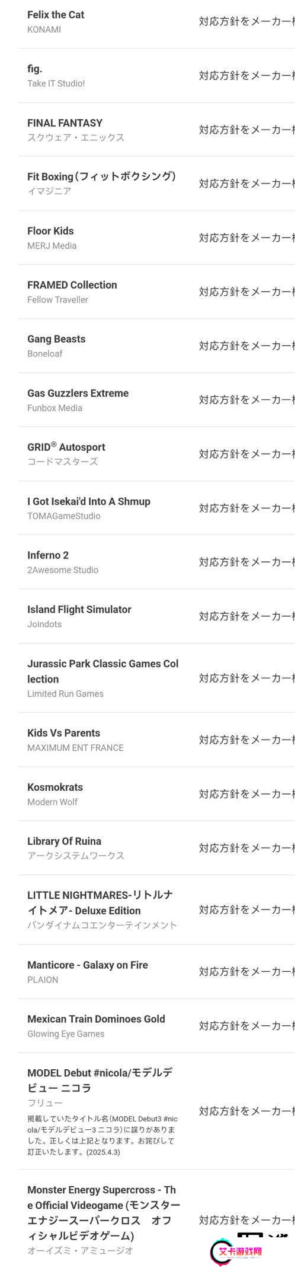The width and height of the screenshot is (295, 1267).
Task: Click the Inferno 2 game title
Action: 48,555
